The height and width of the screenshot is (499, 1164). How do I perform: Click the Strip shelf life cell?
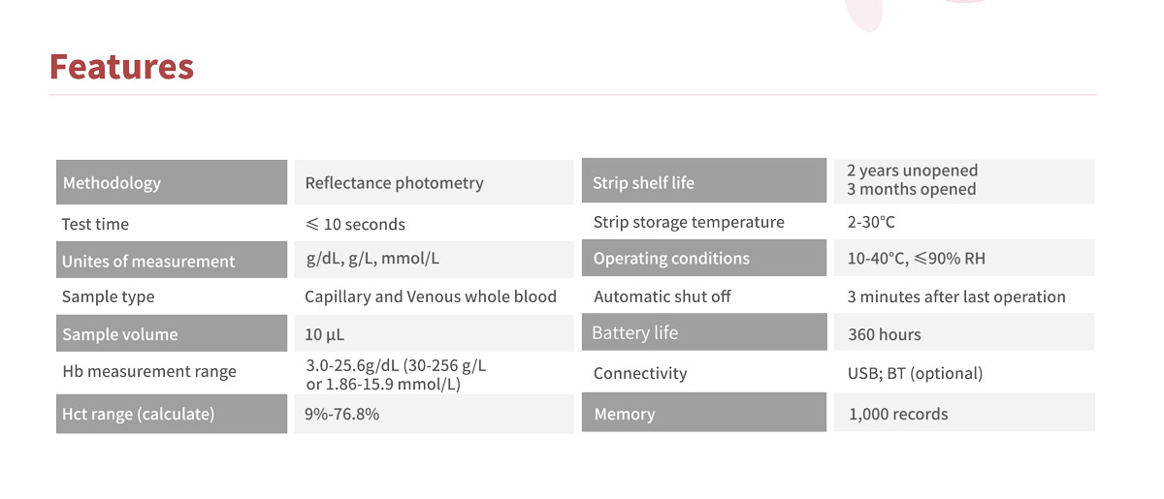[x=703, y=182]
